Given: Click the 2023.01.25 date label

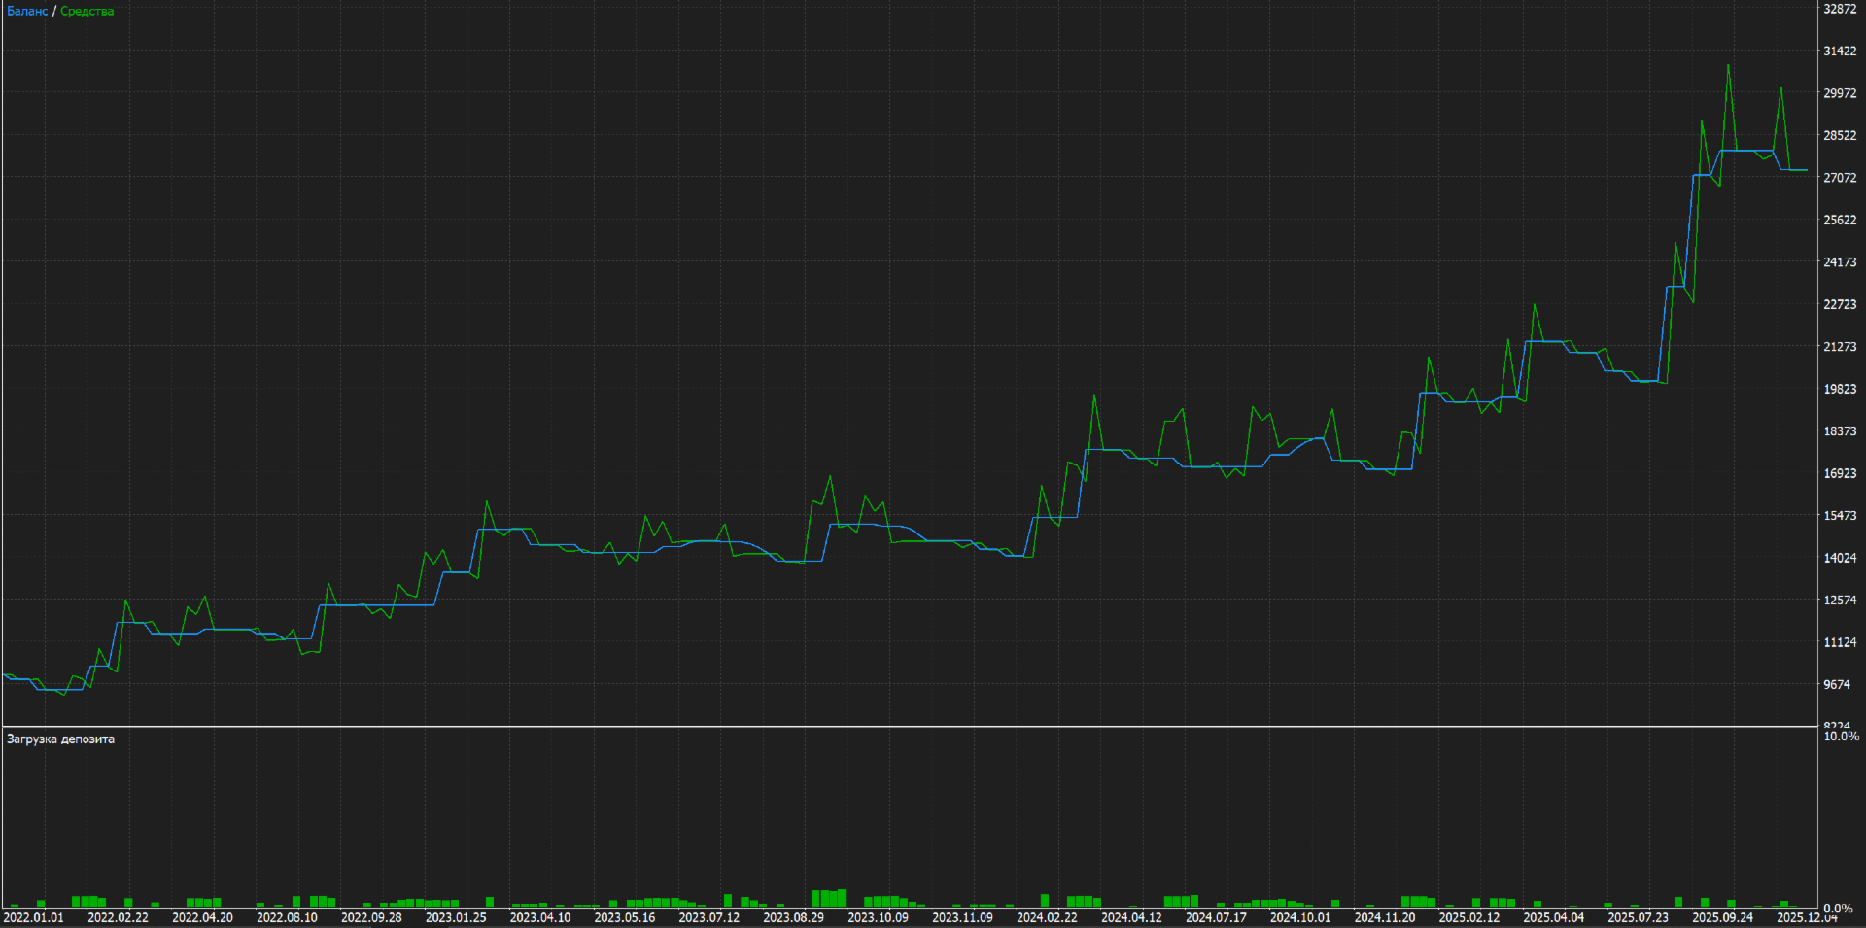Looking at the screenshot, I should point(456,918).
